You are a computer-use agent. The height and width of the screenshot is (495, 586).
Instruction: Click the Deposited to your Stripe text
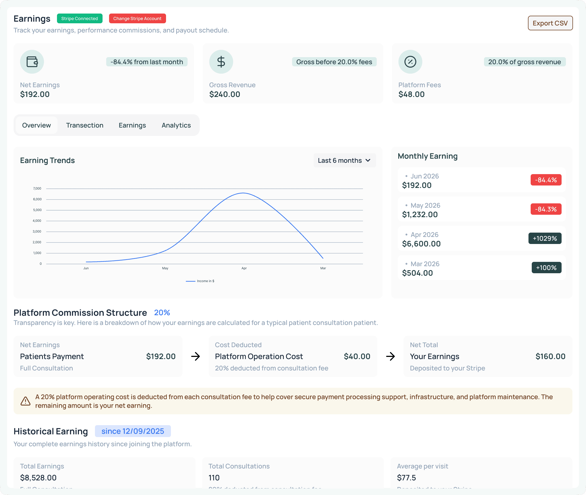click(447, 368)
